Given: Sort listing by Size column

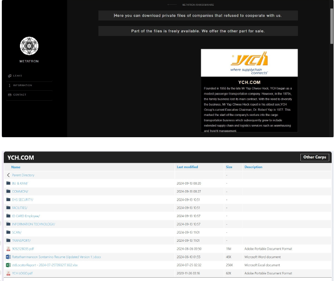Looking at the screenshot, I should point(229,167).
